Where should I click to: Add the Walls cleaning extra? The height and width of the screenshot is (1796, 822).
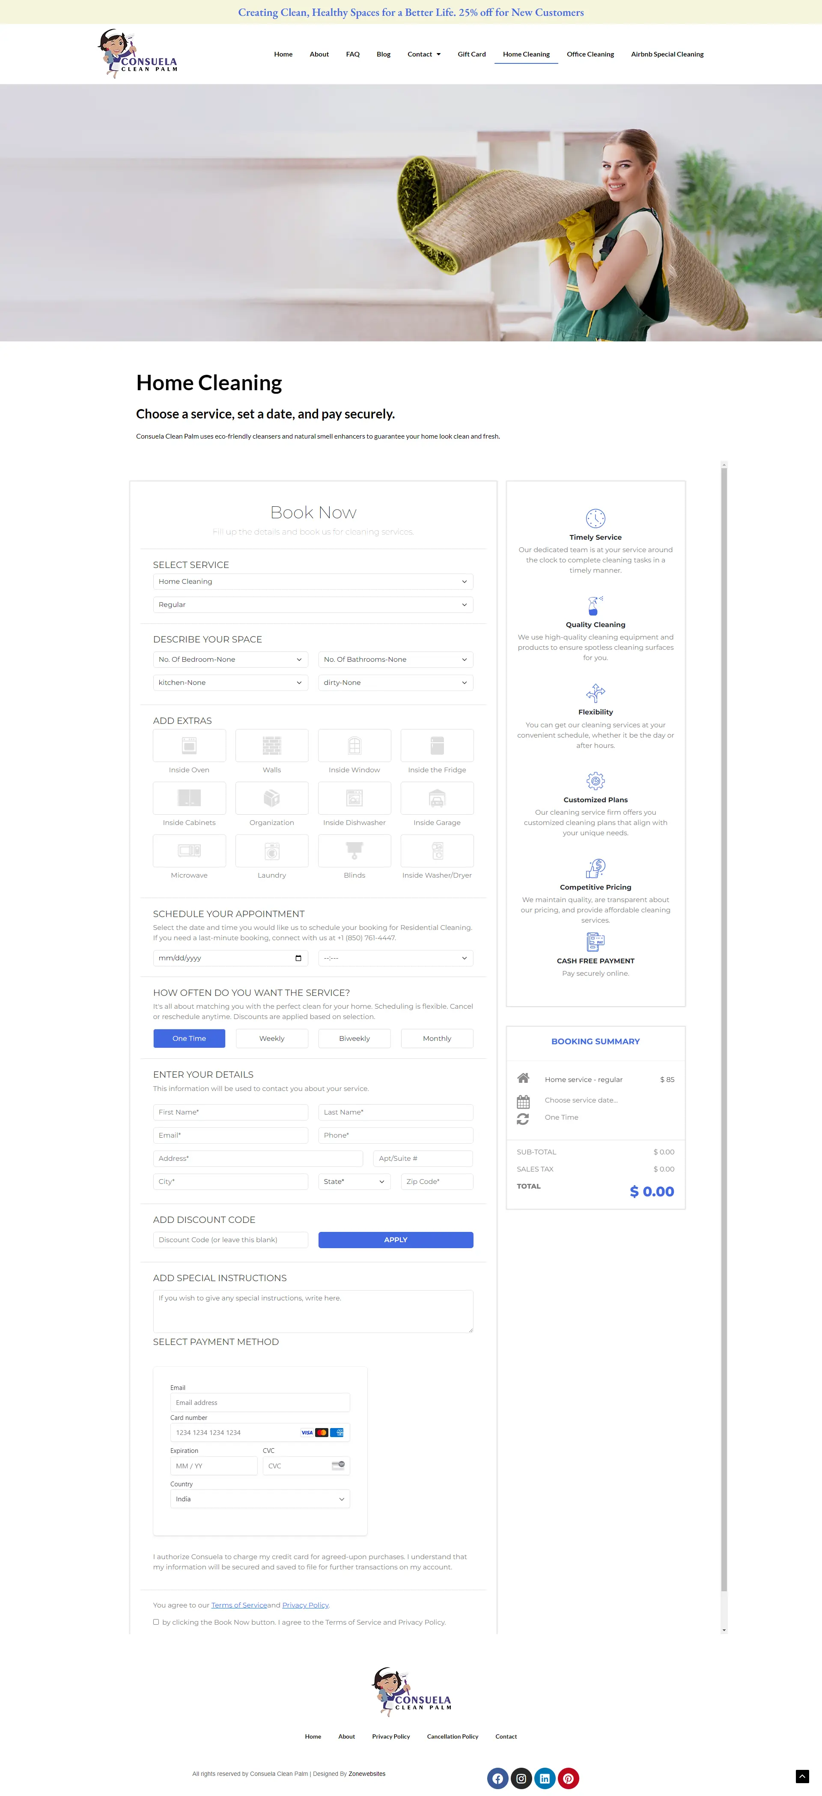[272, 745]
